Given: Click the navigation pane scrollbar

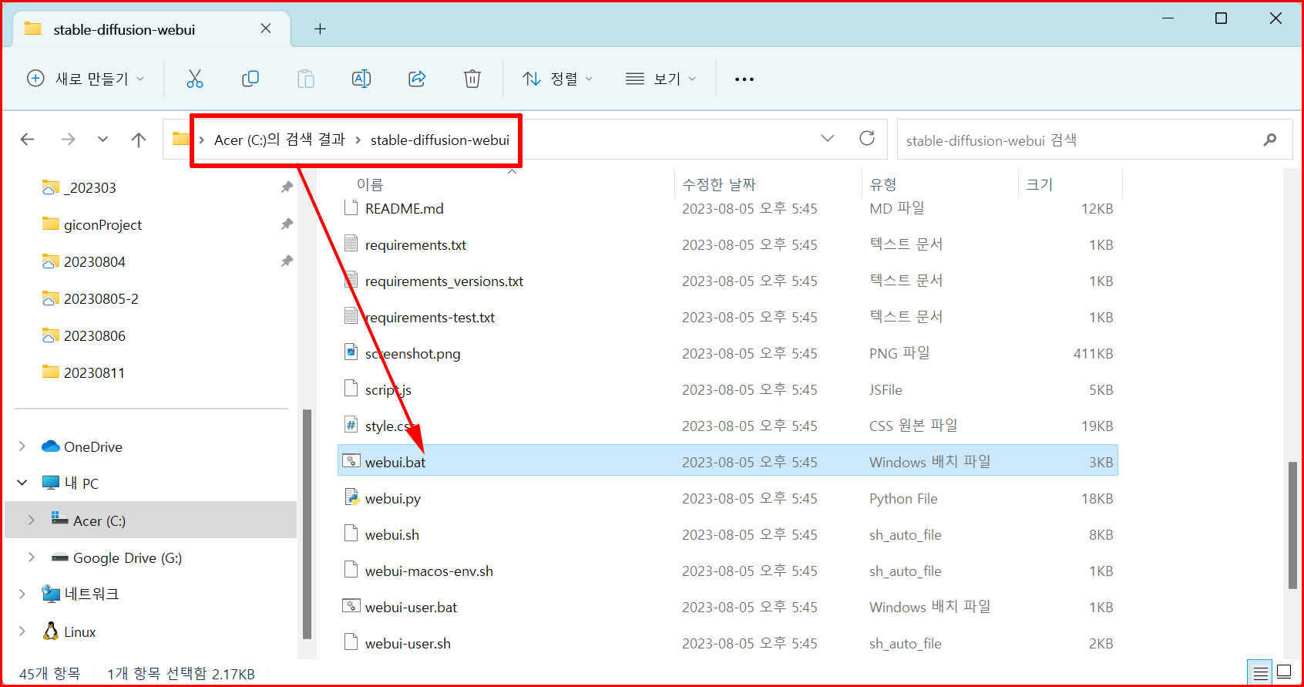Looking at the screenshot, I should coord(307,524).
